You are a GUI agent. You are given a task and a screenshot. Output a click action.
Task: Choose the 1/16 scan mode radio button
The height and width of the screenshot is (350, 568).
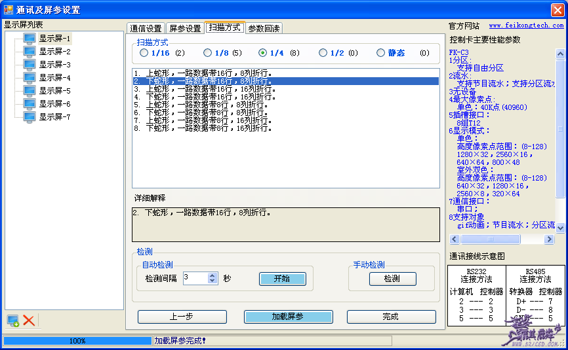pyautogui.click(x=144, y=53)
